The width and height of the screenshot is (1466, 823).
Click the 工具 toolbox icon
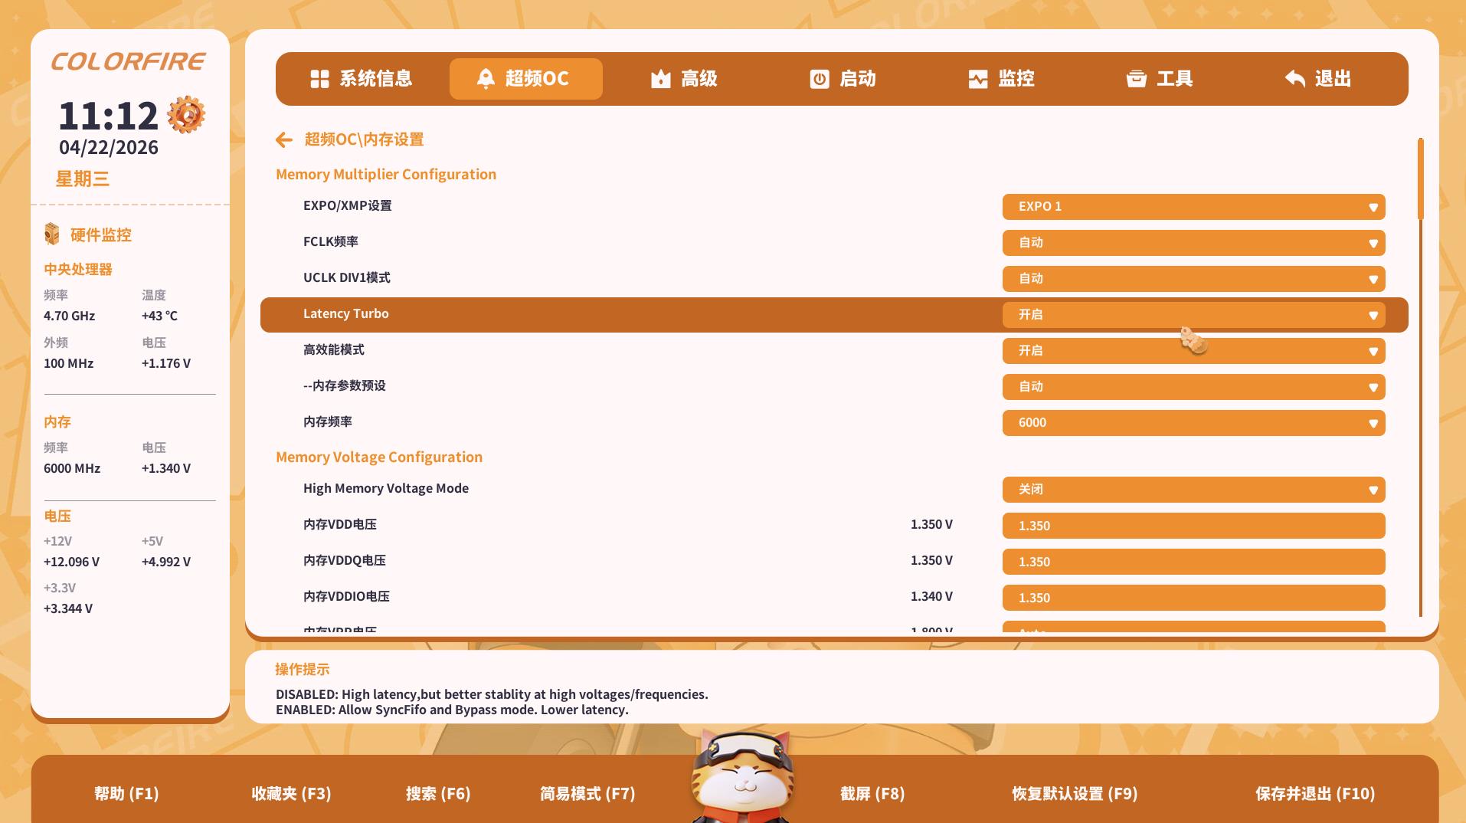[1135, 78]
